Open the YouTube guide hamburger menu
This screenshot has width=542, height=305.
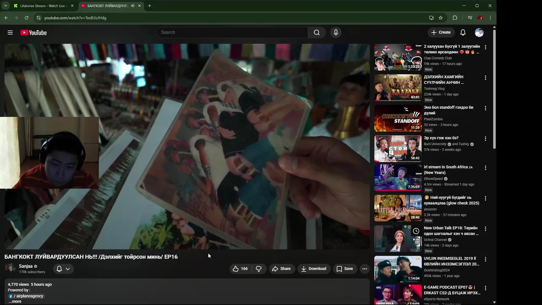pos(10,33)
